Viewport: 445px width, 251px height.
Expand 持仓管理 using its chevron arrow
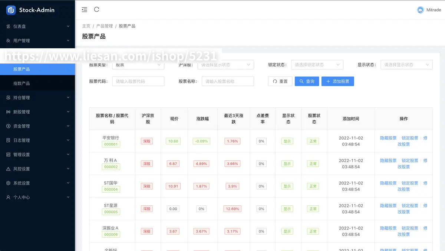(68, 98)
